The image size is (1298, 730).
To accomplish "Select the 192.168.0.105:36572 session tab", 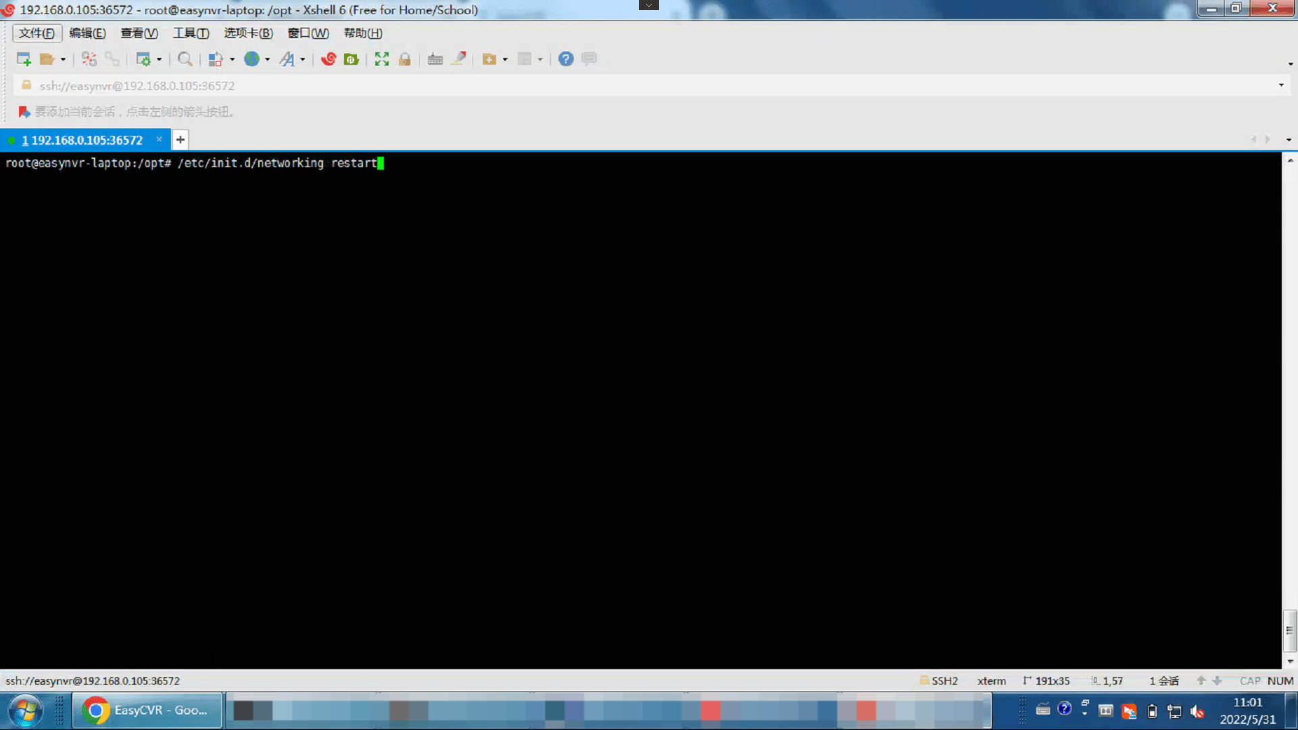I will [81, 140].
